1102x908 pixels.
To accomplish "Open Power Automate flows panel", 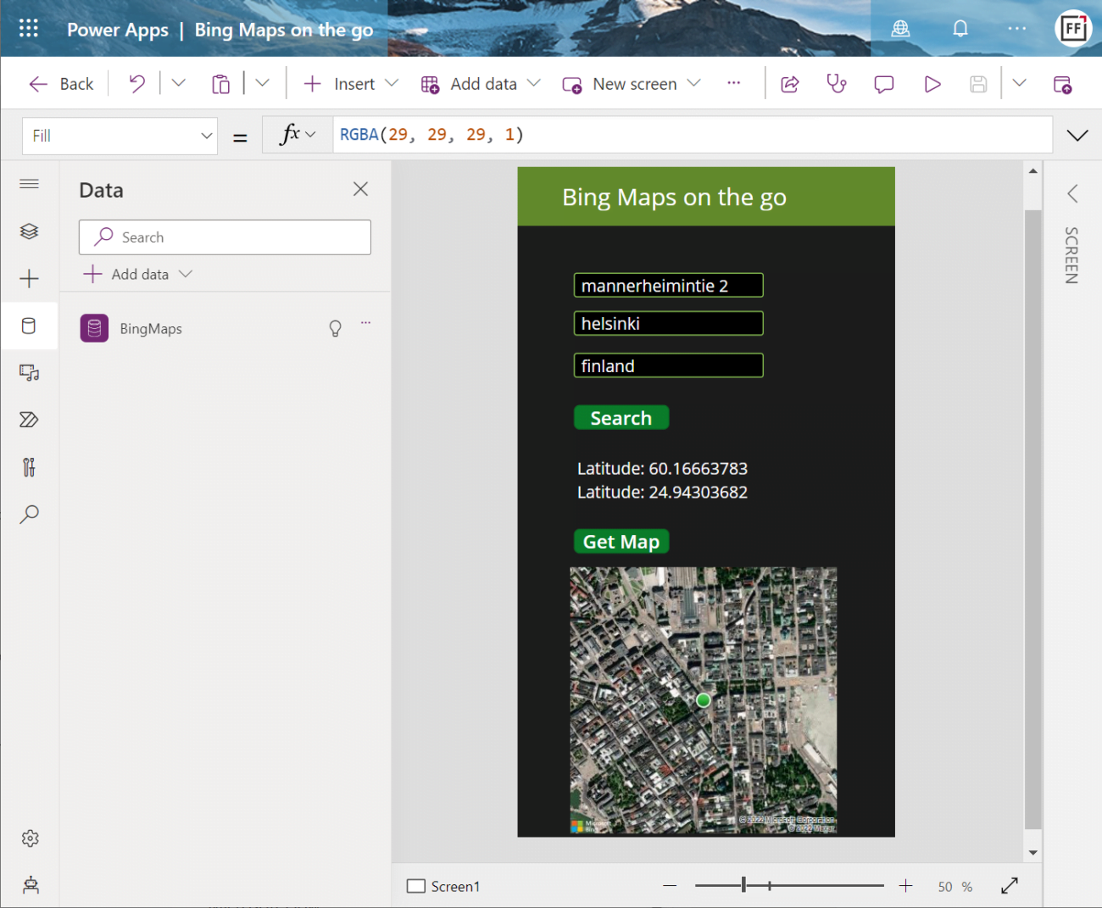I will pos(30,420).
